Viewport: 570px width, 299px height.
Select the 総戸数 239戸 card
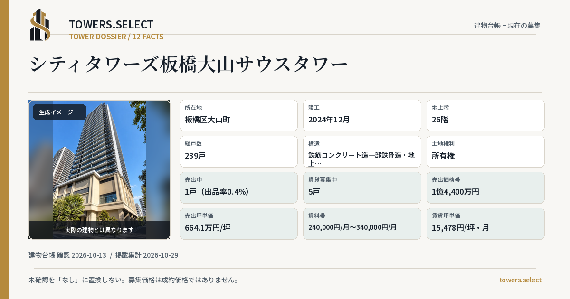pyautogui.click(x=238, y=151)
